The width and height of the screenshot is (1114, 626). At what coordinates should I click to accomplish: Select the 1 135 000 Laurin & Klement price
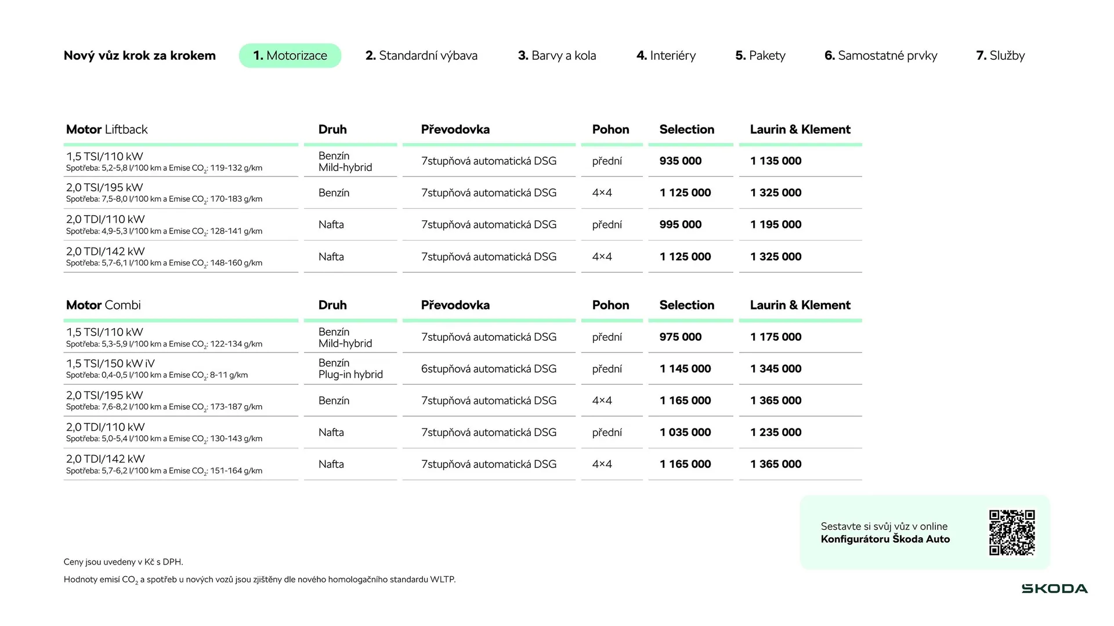[x=776, y=161]
